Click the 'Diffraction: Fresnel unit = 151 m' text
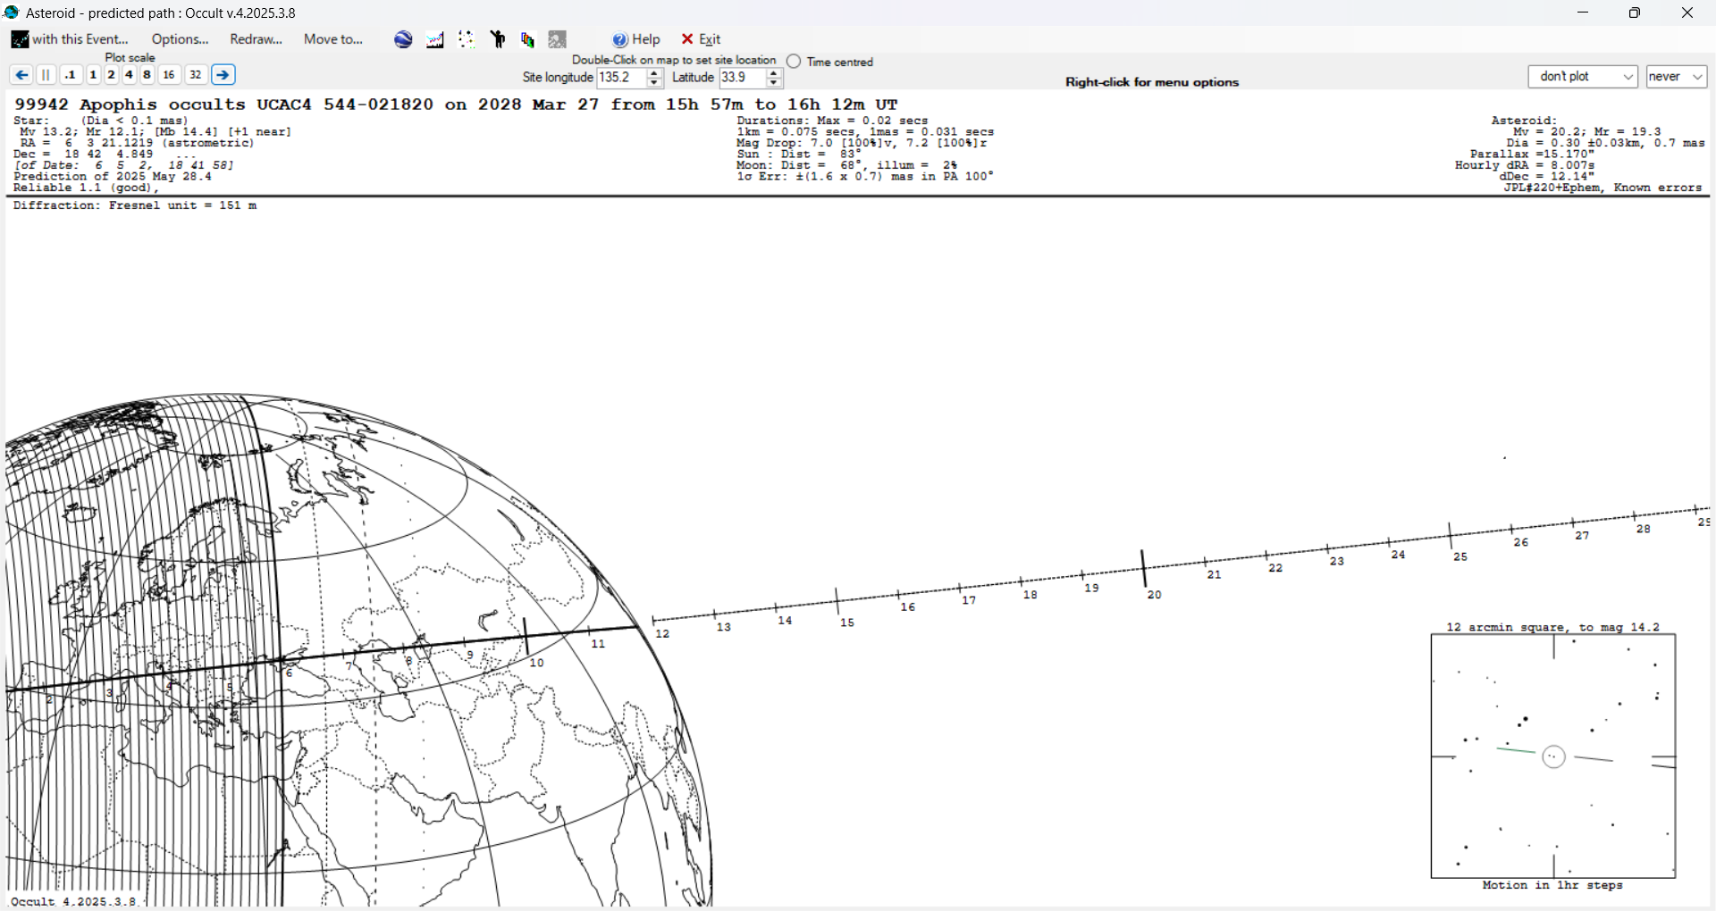This screenshot has height=911, width=1716. click(x=135, y=205)
